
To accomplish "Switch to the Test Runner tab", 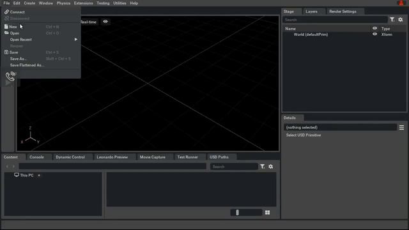I will tap(187, 157).
